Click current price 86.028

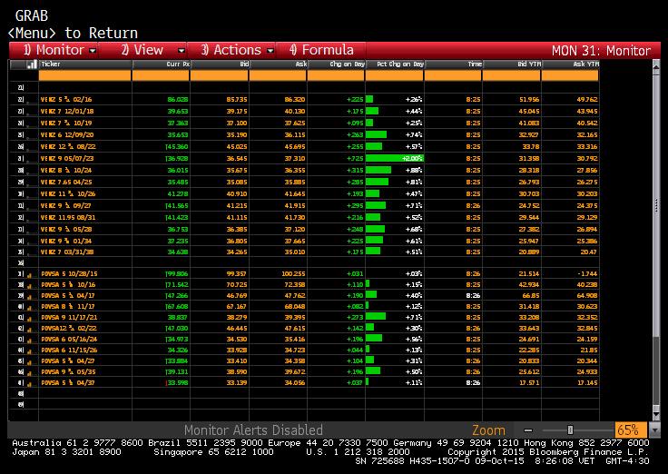(178, 100)
